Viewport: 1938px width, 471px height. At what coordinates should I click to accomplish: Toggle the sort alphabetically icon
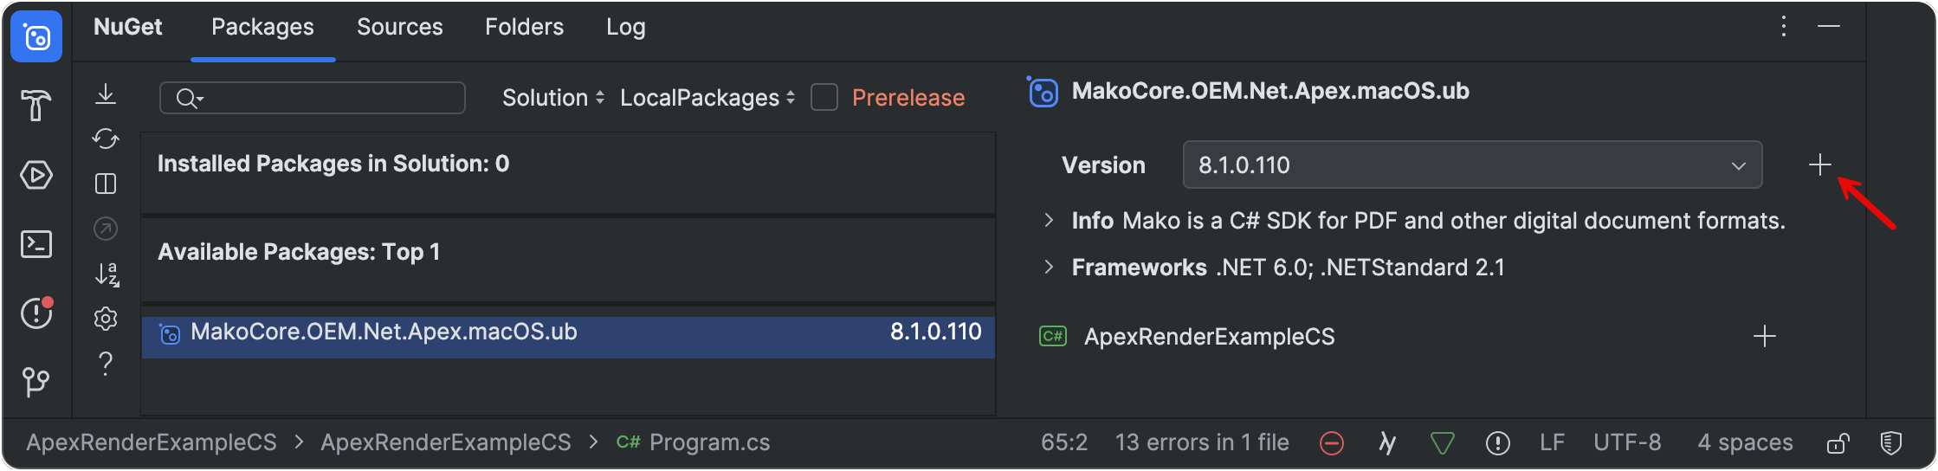point(106,274)
